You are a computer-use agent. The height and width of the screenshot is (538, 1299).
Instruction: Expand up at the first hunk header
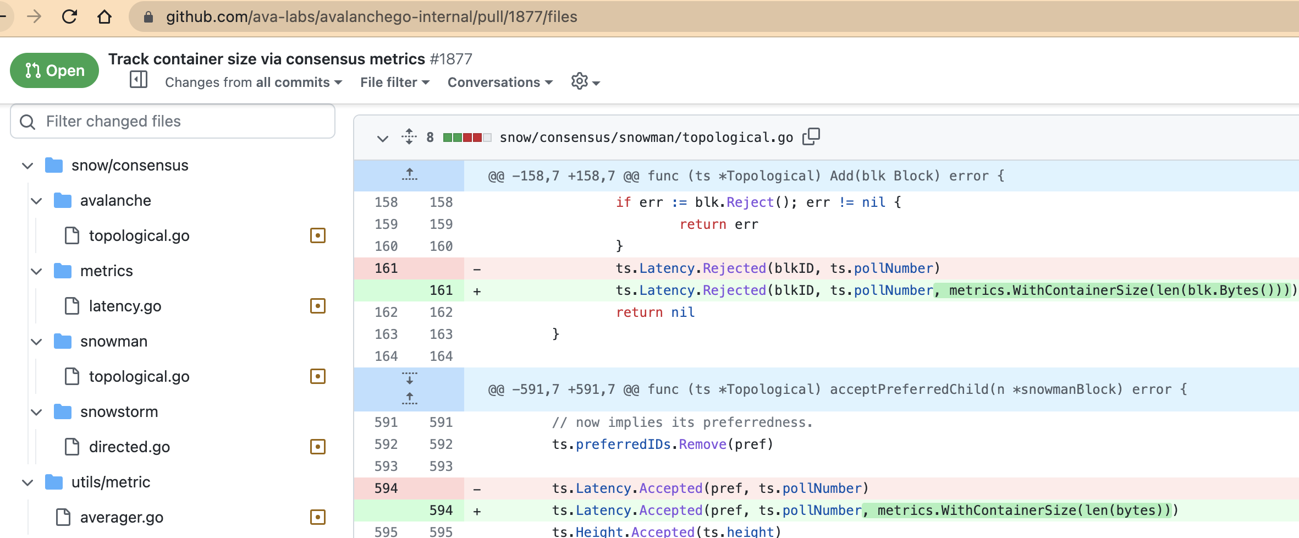409,175
